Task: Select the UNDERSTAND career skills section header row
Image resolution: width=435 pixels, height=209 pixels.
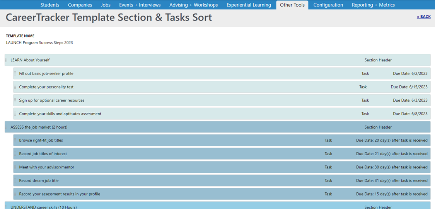Action: coord(217,206)
